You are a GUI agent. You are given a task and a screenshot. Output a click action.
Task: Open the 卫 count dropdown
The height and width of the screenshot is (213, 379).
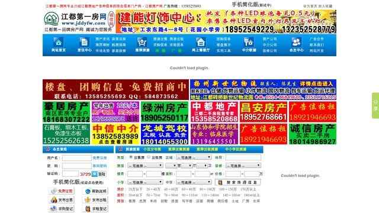(202, 166)
